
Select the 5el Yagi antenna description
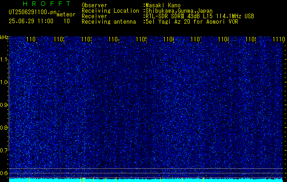191,22
